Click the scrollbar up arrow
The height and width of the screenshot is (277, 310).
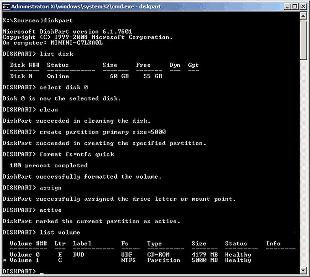pyautogui.click(x=303, y=16)
